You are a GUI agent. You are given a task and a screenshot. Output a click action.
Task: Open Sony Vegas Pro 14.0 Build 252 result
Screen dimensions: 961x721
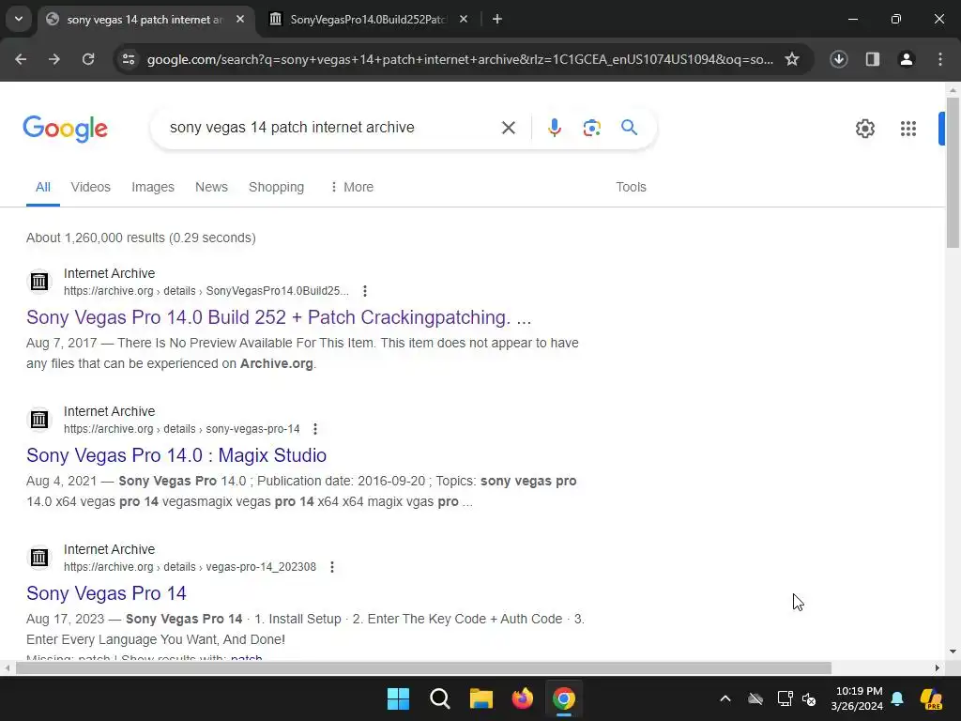click(x=279, y=317)
